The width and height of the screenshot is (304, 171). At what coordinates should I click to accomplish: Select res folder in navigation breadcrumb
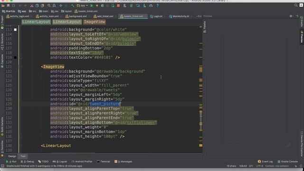click(55, 11)
